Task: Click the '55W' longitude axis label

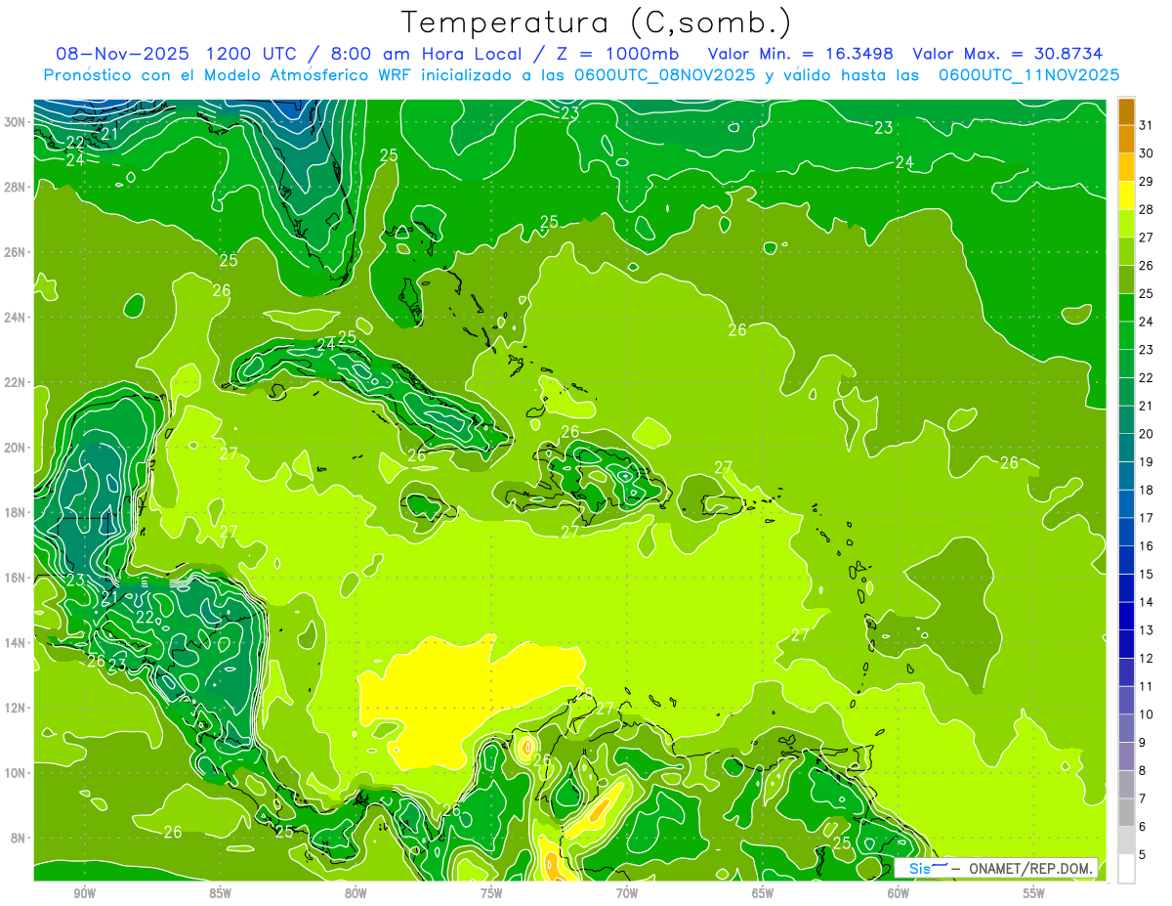Action: [x=1034, y=893]
